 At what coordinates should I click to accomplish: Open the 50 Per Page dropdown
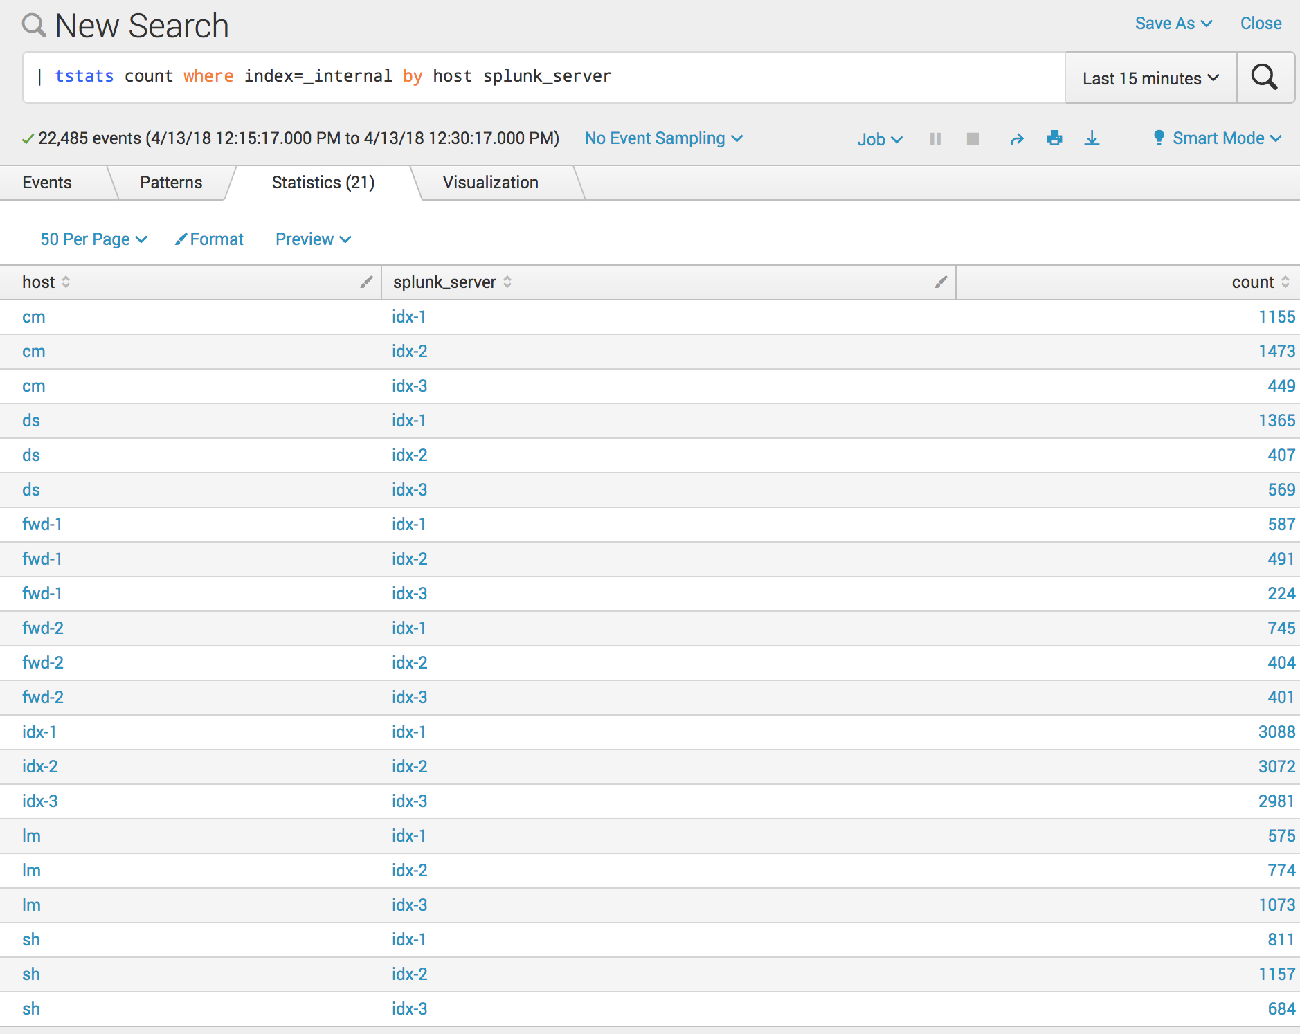(93, 239)
